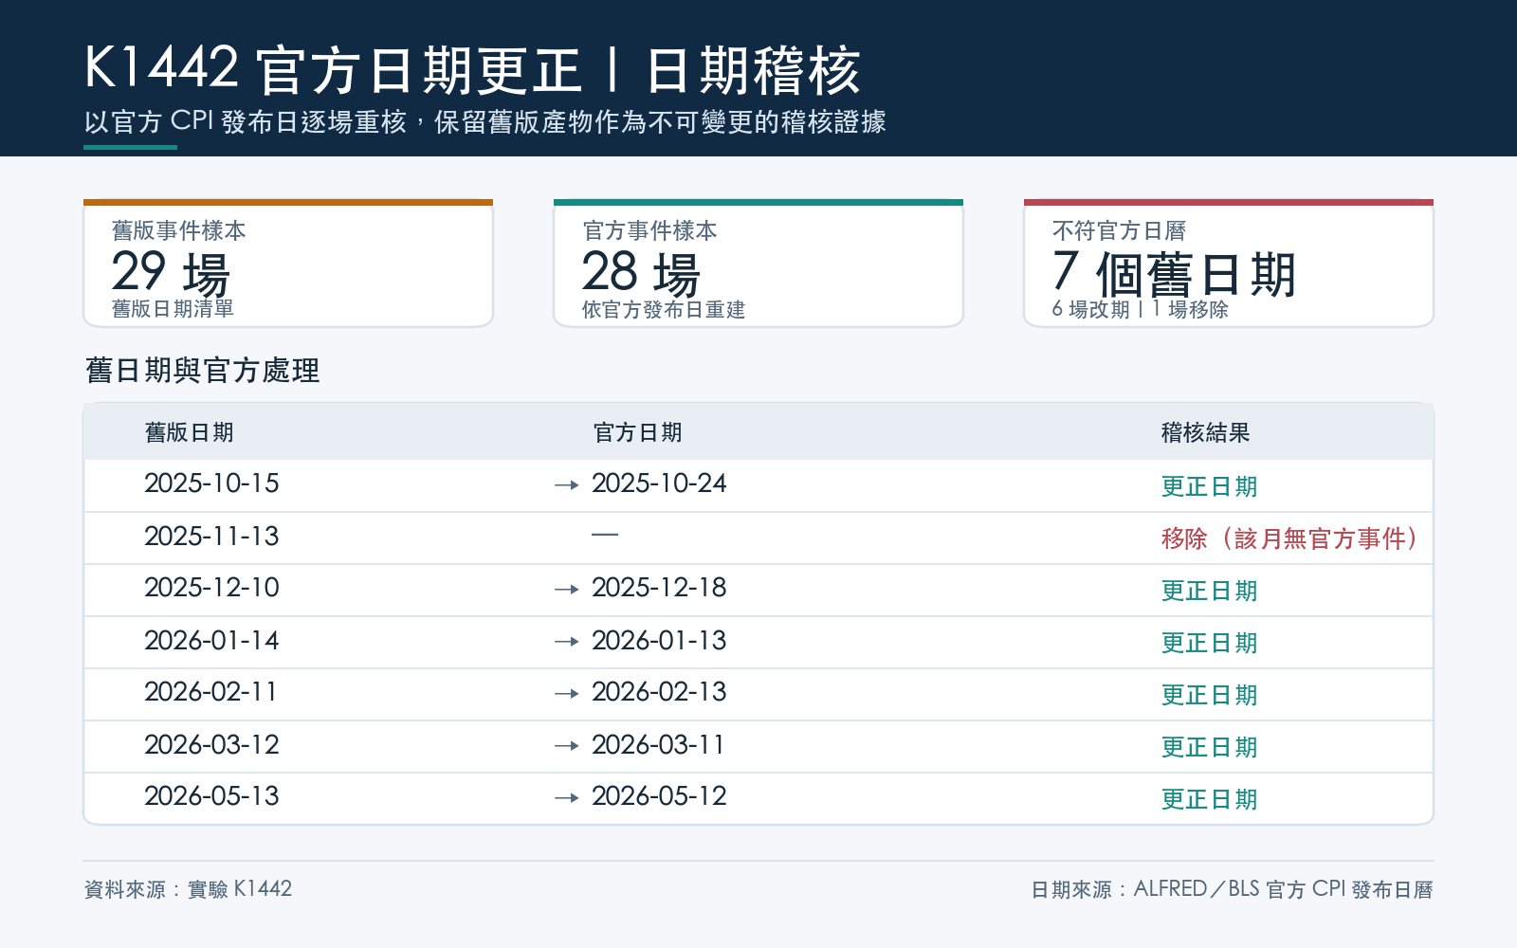The width and height of the screenshot is (1517, 948).
Task: Click the 舊版日期 column header
Action: [189, 432]
